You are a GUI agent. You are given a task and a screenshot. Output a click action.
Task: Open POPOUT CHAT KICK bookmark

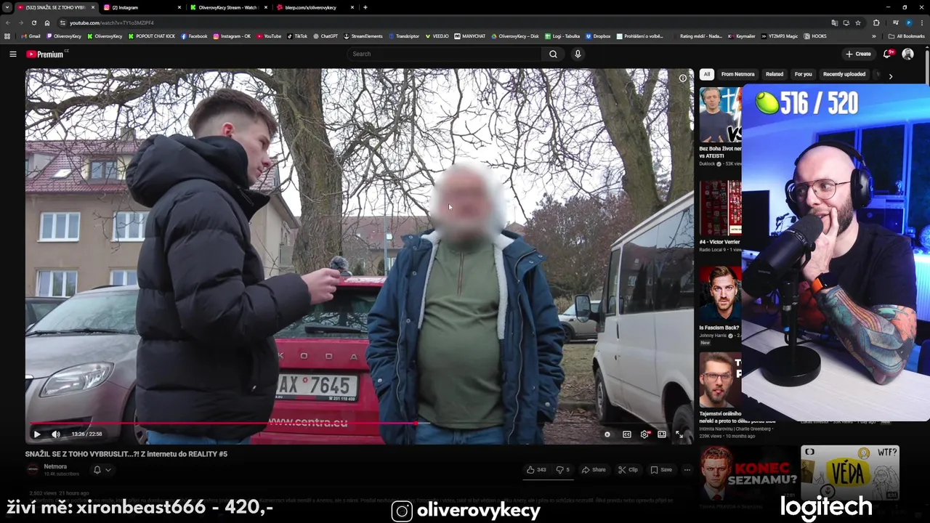(152, 36)
